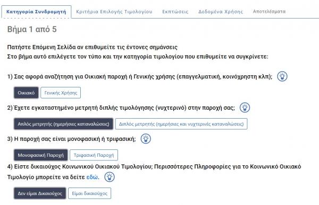The image size is (319, 205).
Task: Show lightbulb hint for μονοφασική ή τριφασική question
Action: (x=146, y=139)
